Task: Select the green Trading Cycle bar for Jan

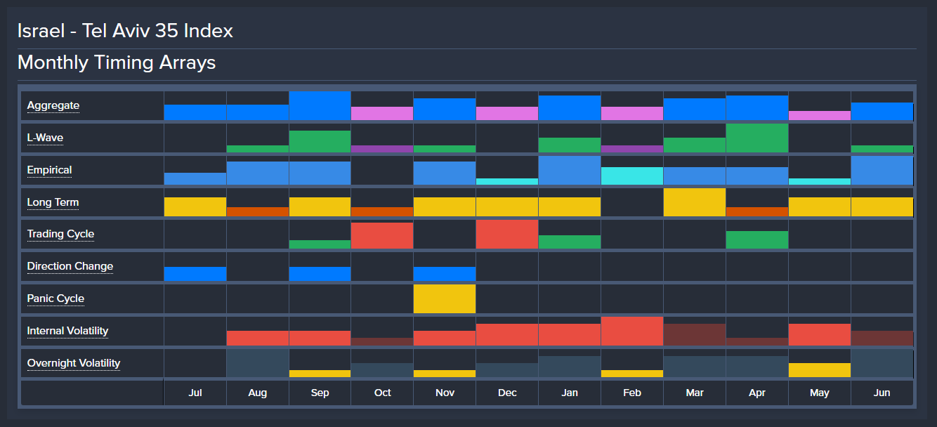Action: (x=570, y=242)
